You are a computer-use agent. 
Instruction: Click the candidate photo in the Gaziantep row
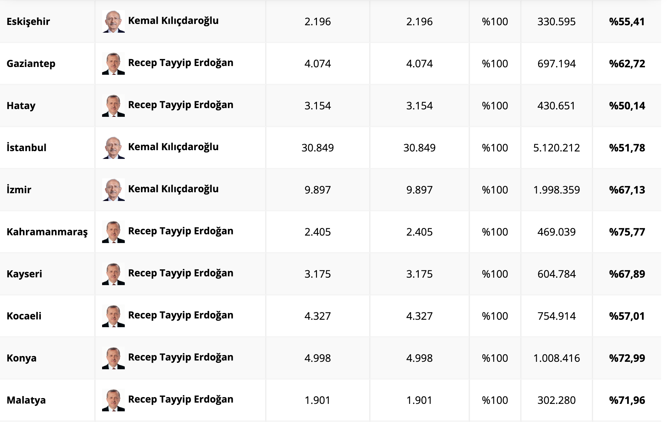(113, 63)
